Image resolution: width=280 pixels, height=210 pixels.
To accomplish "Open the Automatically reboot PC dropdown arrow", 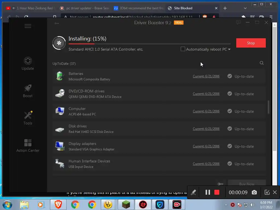I will tap(229, 49).
